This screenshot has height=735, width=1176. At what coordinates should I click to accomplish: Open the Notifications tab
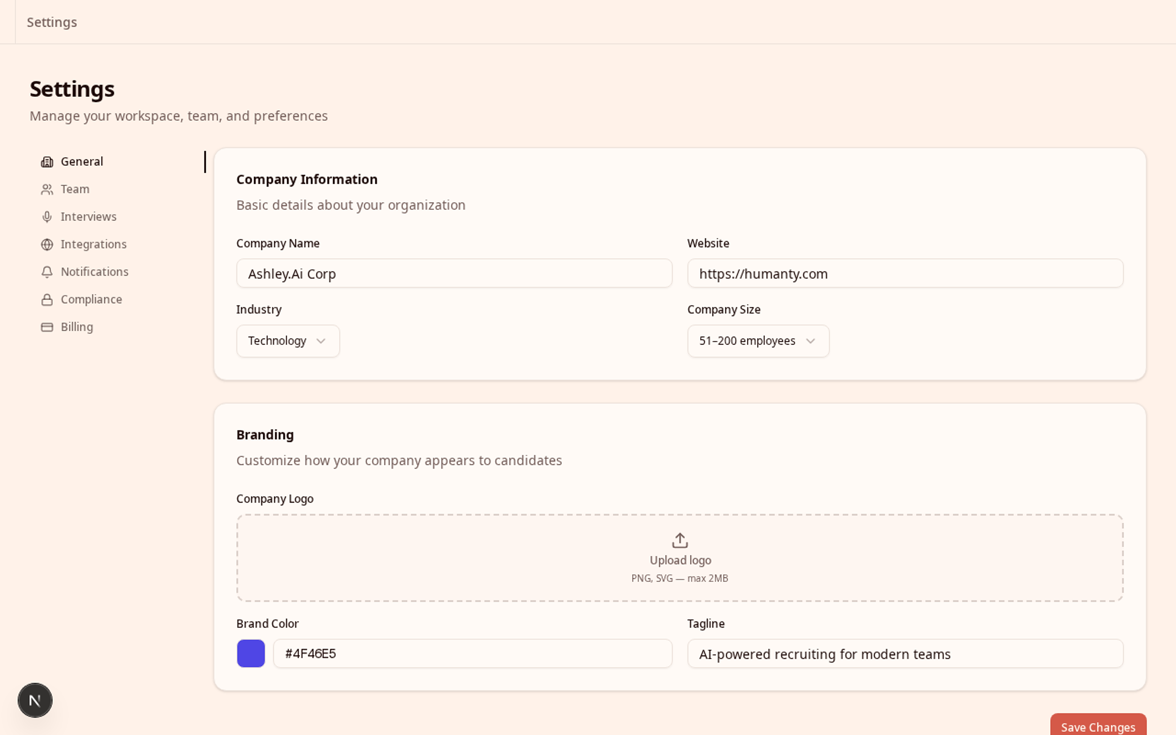pos(118,272)
